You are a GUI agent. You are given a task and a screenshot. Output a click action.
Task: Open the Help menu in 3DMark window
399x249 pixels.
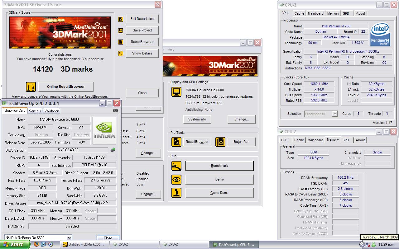[x=171, y=49]
